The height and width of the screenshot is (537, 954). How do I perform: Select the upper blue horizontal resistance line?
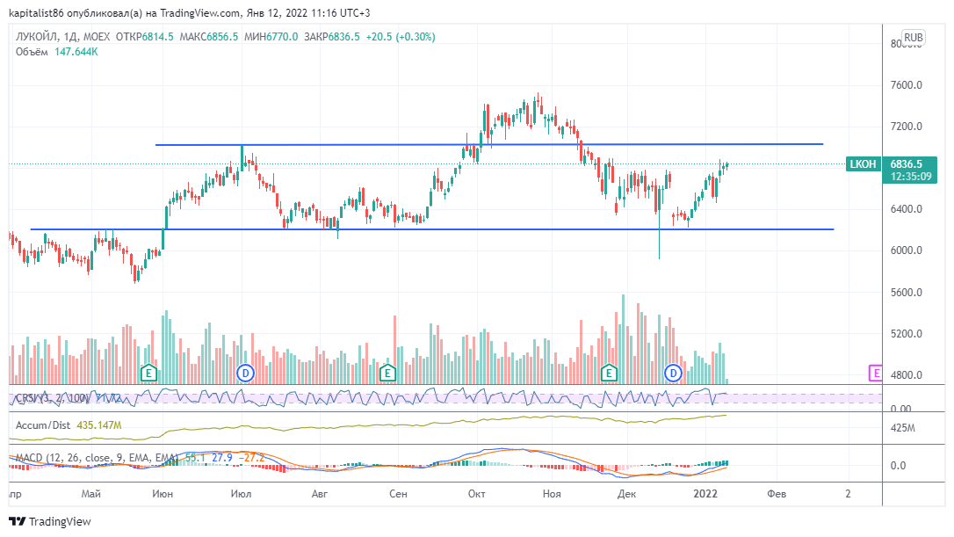pyautogui.click(x=489, y=144)
